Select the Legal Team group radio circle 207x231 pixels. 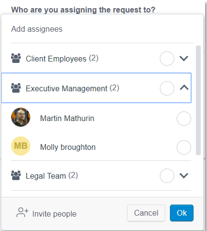pyautogui.click(x=167, y=176)
